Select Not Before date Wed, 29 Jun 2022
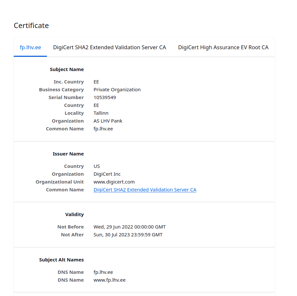 tap(129, 227)
